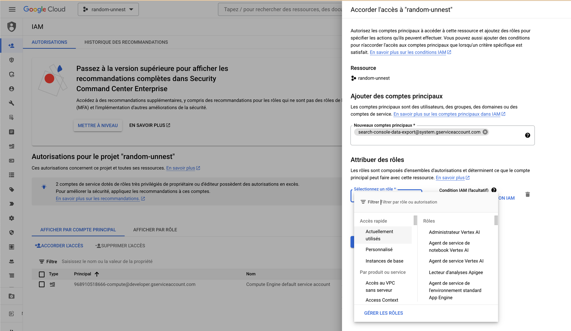Choose the App Engine standard environment agent role
Viewport: 571px width, 331px height.
[x=455, y=290]
